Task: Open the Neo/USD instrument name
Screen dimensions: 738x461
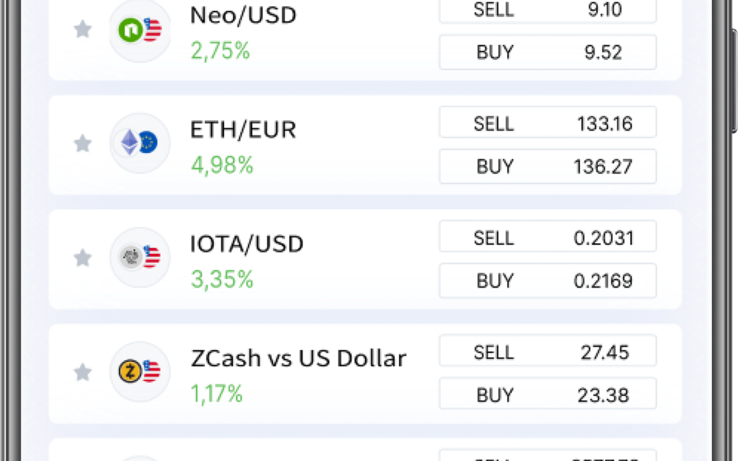Action: [x=243, y=15]
